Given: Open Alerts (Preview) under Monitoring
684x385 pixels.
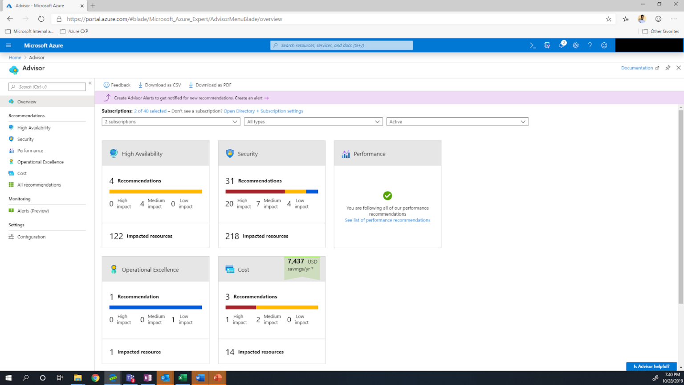Looking at the screenshot, I should coord(33,210).
